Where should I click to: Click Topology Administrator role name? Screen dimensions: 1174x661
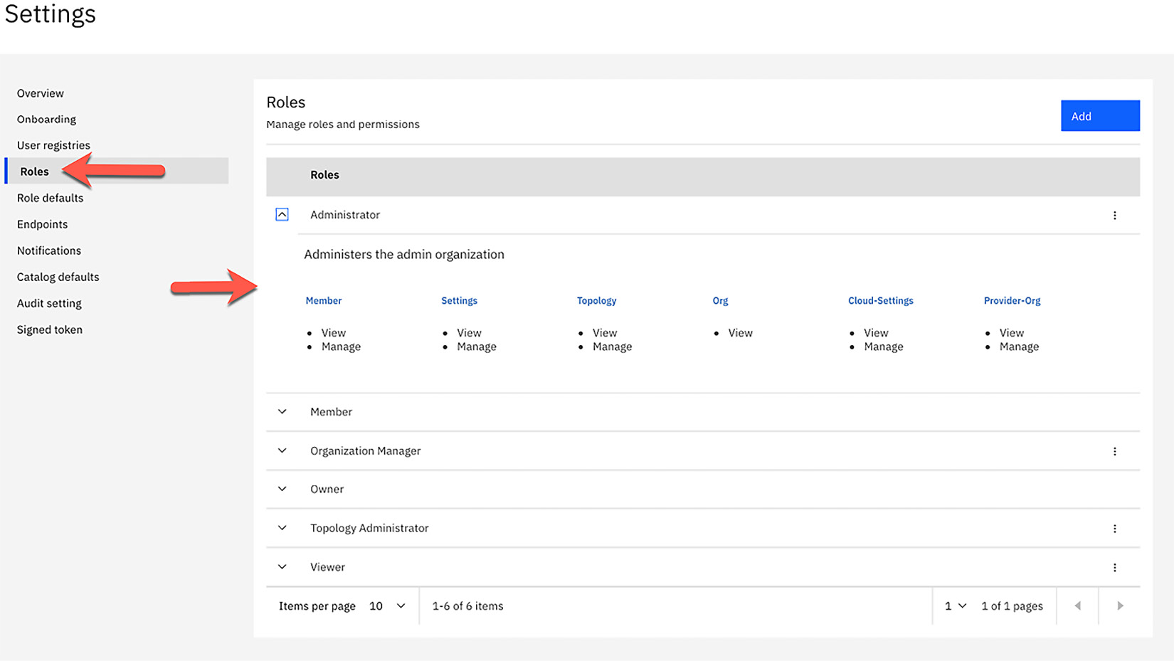pyautogui.click(x=369, y=528)
